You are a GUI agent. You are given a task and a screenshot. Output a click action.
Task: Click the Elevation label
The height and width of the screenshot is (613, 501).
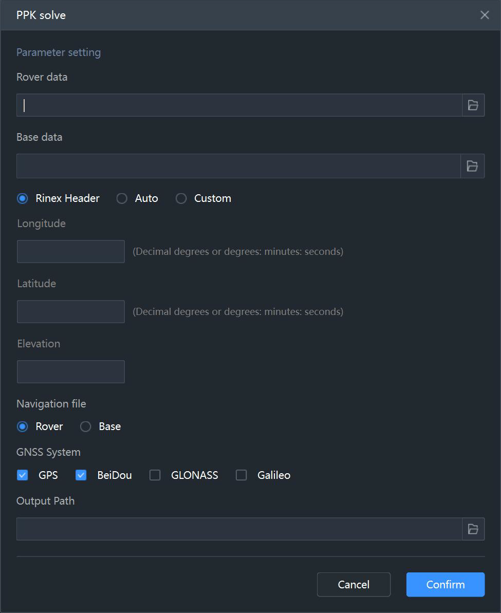(x=39, y=344)
